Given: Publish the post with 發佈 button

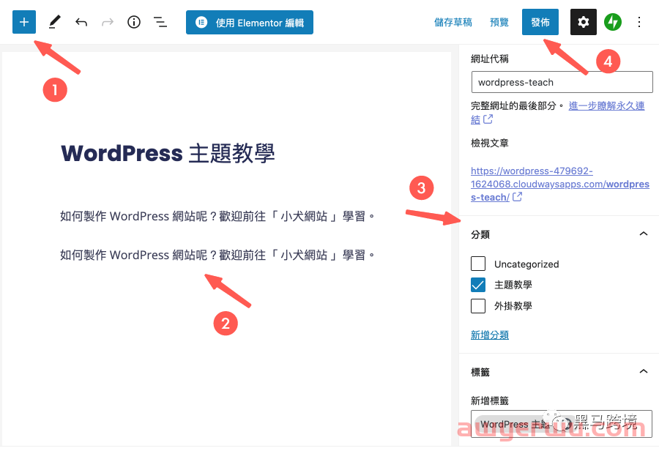Looking at the screenshot, I should [540, 22].
